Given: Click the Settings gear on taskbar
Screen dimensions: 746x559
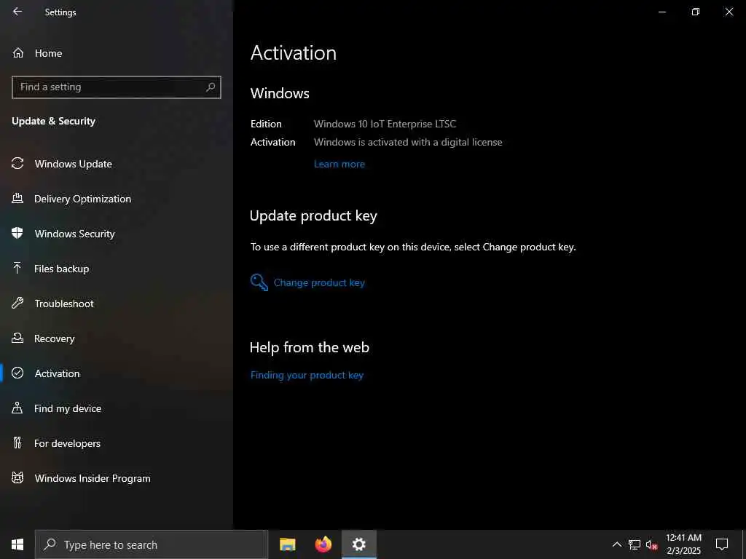Looking at the screenshot, I should pyautogui.click(x=359, y=544).
